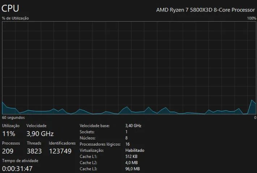Click the 'Tempo de atividade' label
The image size is (257, 173).
pyautogui.click(x=20, y=161)
